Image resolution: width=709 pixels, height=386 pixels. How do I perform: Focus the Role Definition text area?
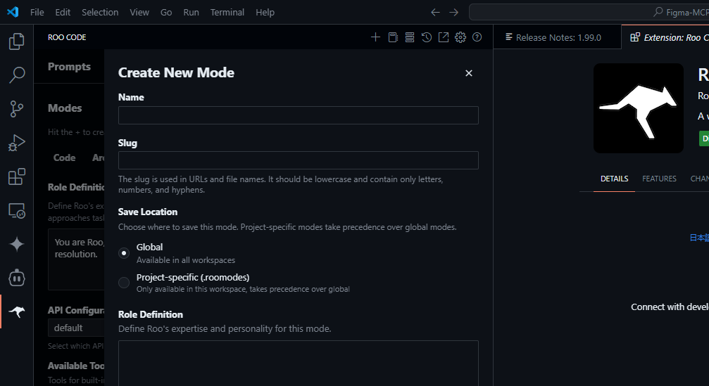299,363
